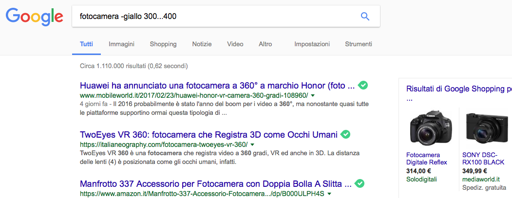The image size is (512, 198).
Task: Click the blue search magnifier icon
Action: point(365,17)
